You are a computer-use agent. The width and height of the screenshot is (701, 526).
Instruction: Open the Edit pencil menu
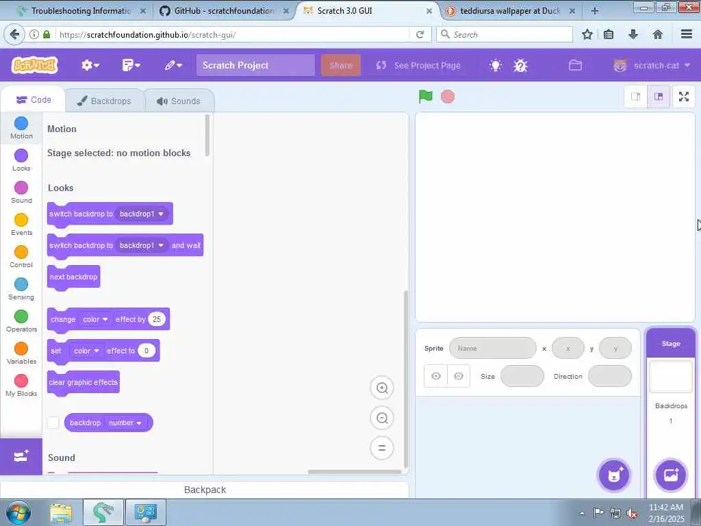click(173, 65)
